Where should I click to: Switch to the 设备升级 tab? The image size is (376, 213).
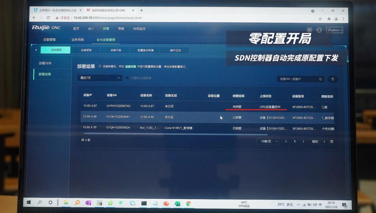[x=116, y=50]
